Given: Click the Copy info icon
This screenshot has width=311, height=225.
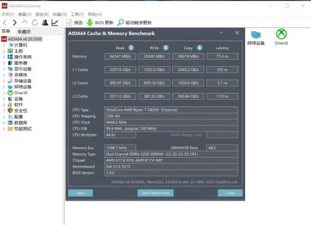Looking at the screenshot, I should point(200,48).
